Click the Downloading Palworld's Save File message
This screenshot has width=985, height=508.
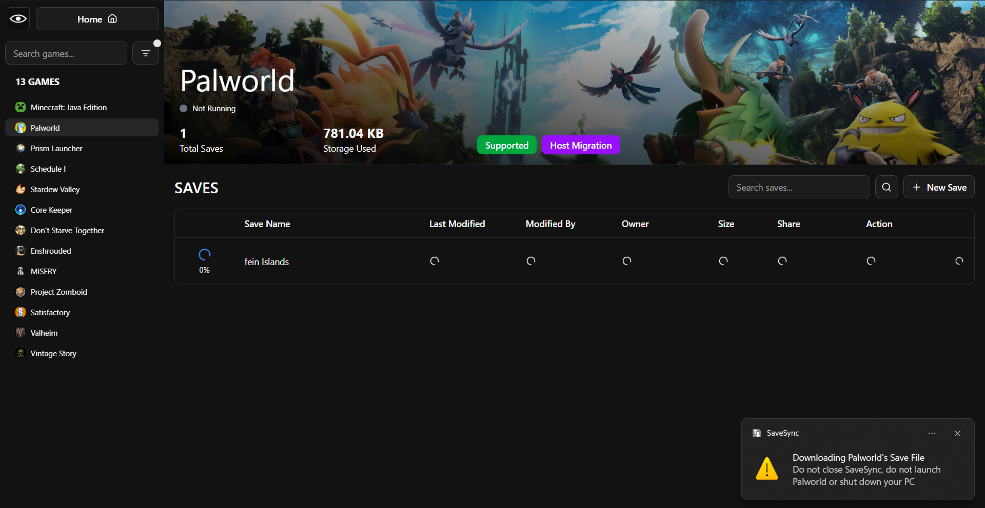point(858,458)
